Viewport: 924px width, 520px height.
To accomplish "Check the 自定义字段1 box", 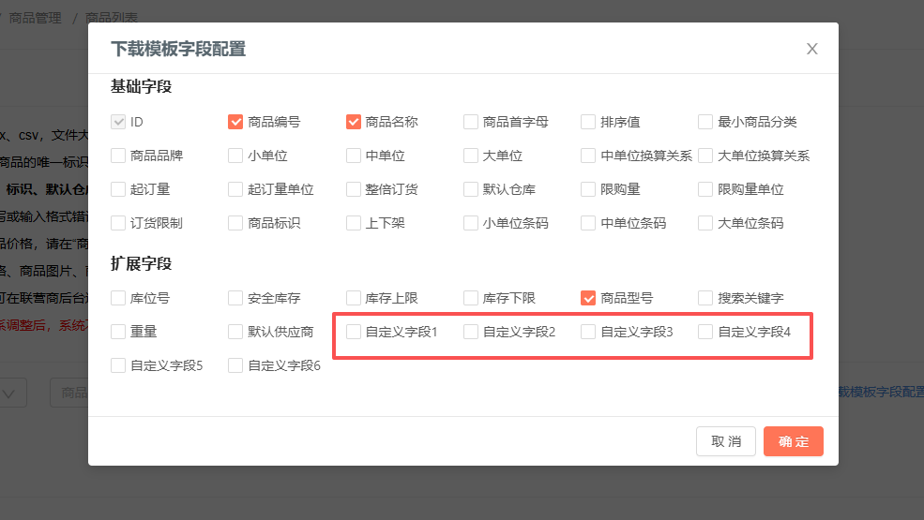I will pos(353,332).
